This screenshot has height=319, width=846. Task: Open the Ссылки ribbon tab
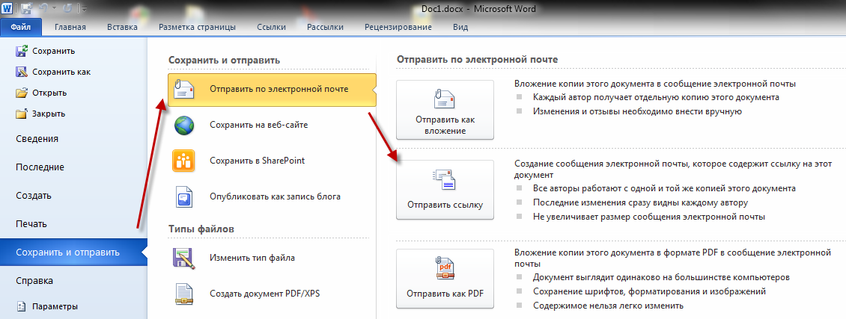pyautogui.click(x=271, y=27)
